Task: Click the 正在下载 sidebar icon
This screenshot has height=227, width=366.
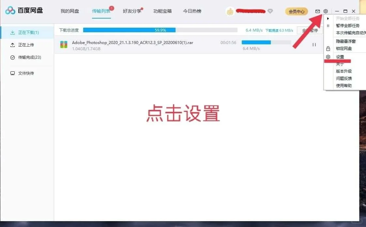Action: tap(12, 33)
